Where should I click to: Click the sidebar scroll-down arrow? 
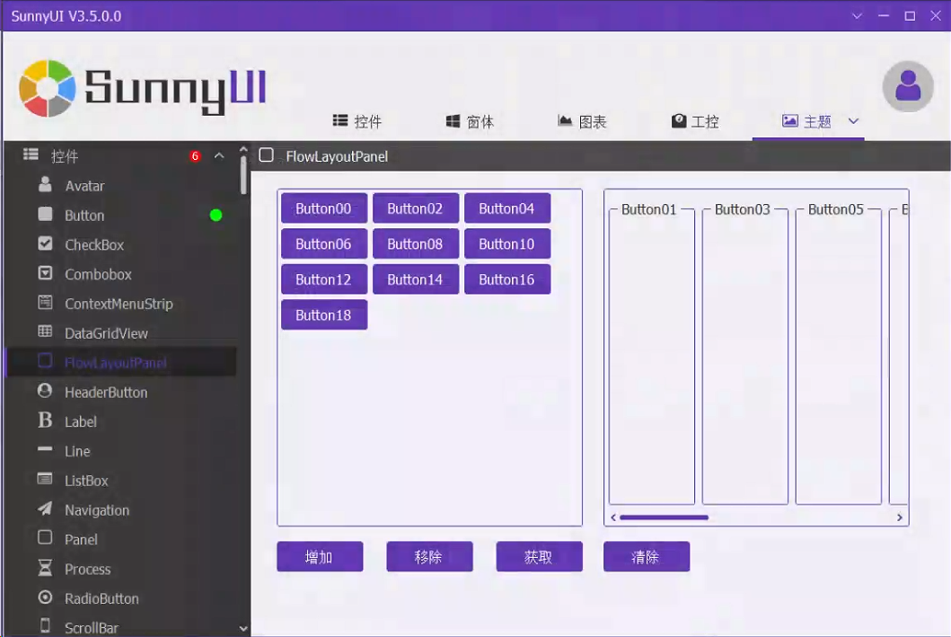click(243, 629)
